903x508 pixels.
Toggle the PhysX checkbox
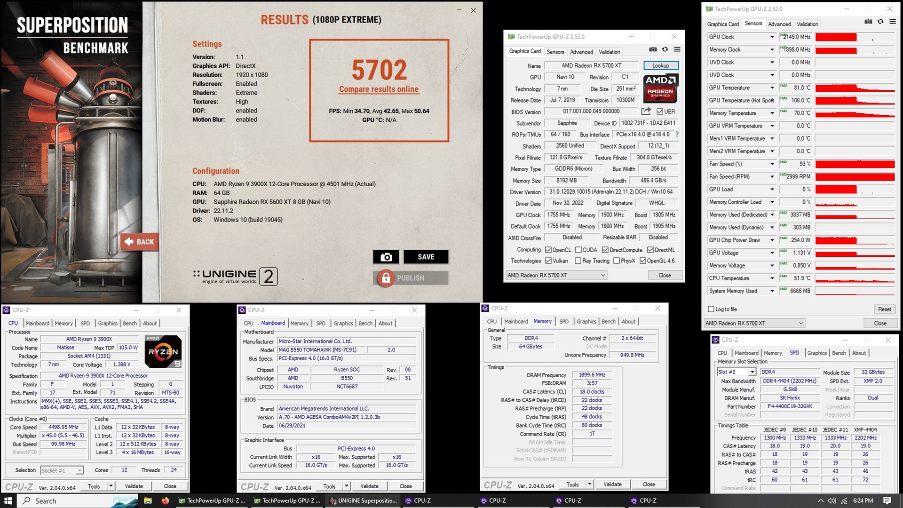(617, 261)
